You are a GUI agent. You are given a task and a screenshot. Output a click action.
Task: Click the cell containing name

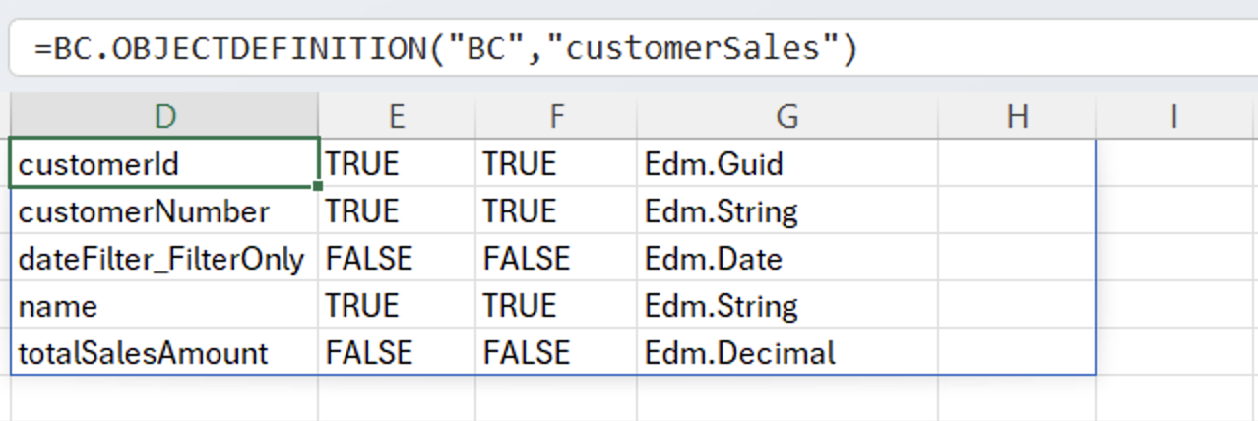(164, 306)
